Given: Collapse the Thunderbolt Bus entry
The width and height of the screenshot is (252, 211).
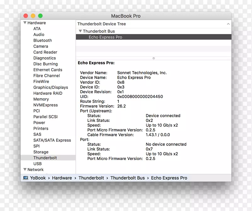Looking at the screenshot, I should tap(80, 31).
